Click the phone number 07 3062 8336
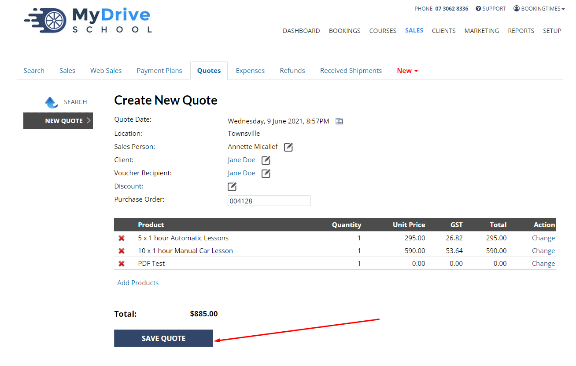 pos(452,9)
